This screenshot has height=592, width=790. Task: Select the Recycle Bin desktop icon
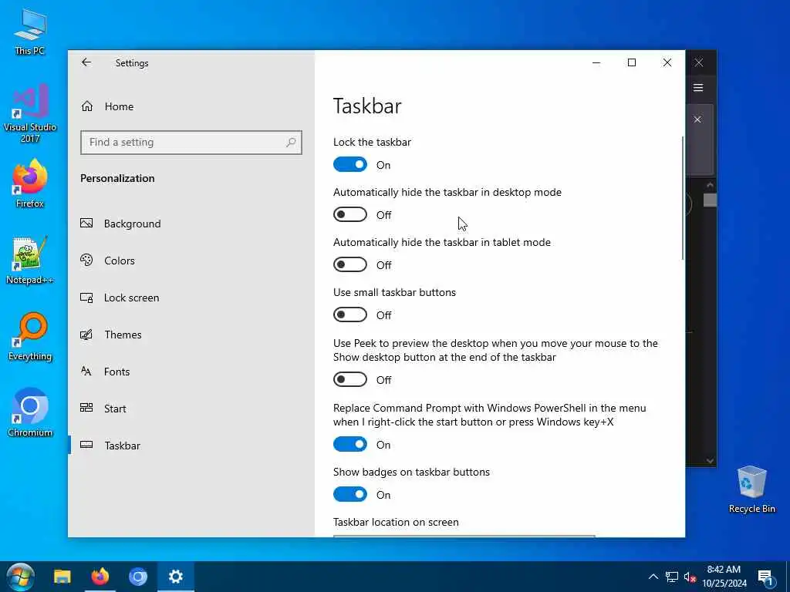tap(751, 489)
